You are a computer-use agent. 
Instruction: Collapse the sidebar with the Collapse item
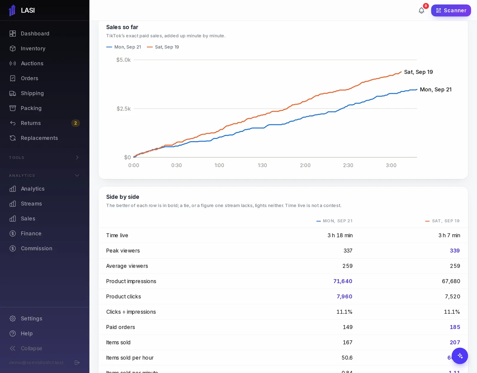pos(45,349)
